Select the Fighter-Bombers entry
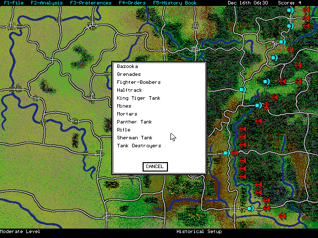Screen dimensions: 318x238 (139, 82)
